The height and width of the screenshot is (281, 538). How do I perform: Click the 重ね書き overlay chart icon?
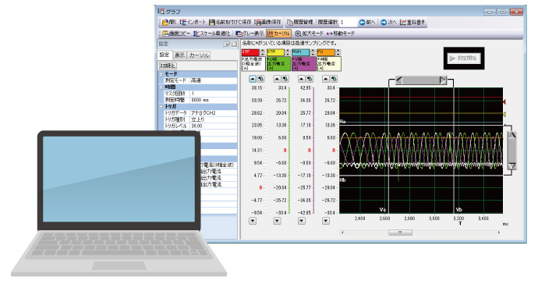(x=403, y=23)
